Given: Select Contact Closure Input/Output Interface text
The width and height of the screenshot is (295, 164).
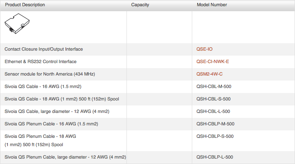Looking at the screenshot, I should 44,49.
